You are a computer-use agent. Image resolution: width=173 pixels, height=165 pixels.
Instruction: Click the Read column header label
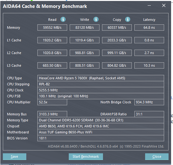tap(52, 20)
